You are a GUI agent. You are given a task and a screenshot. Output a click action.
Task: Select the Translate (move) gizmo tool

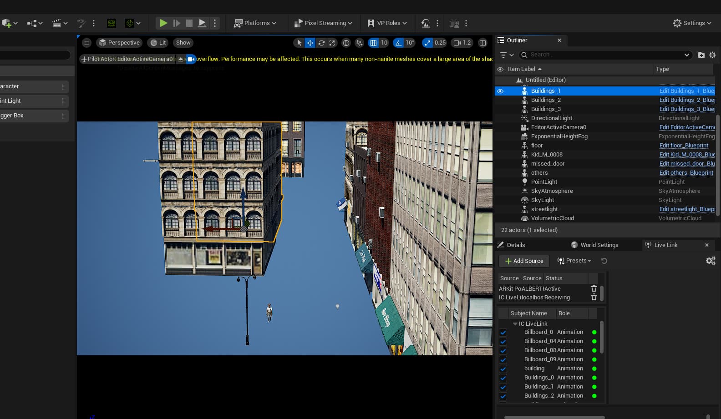310,43
